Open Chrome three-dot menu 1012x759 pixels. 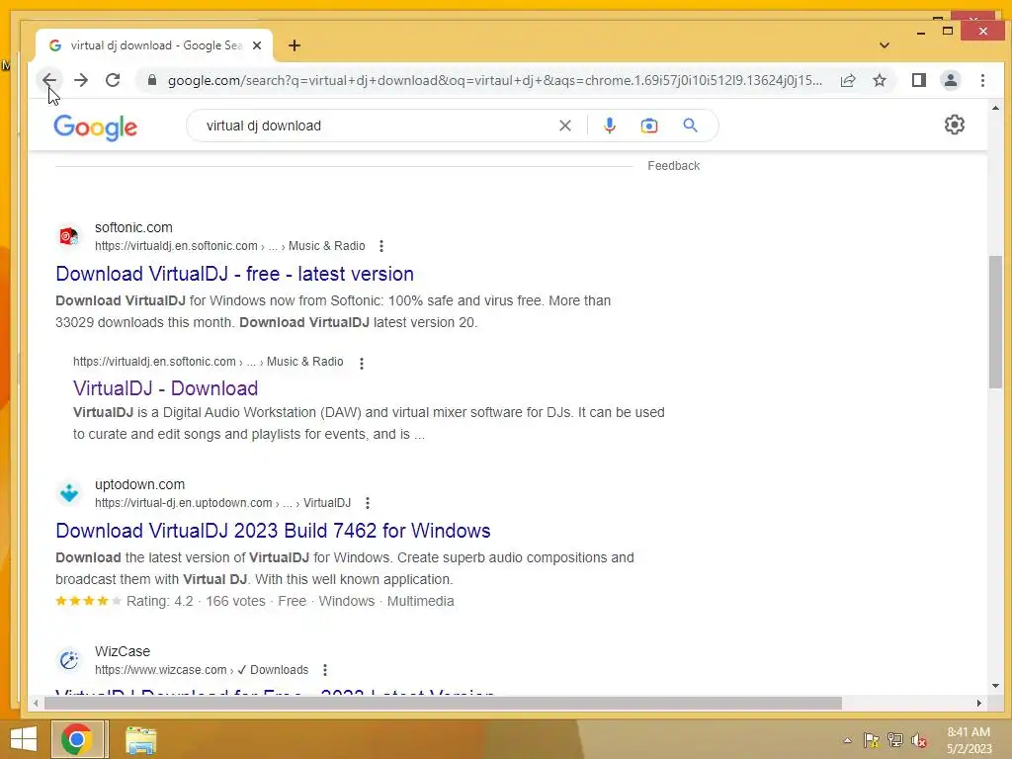pos(982,80)
